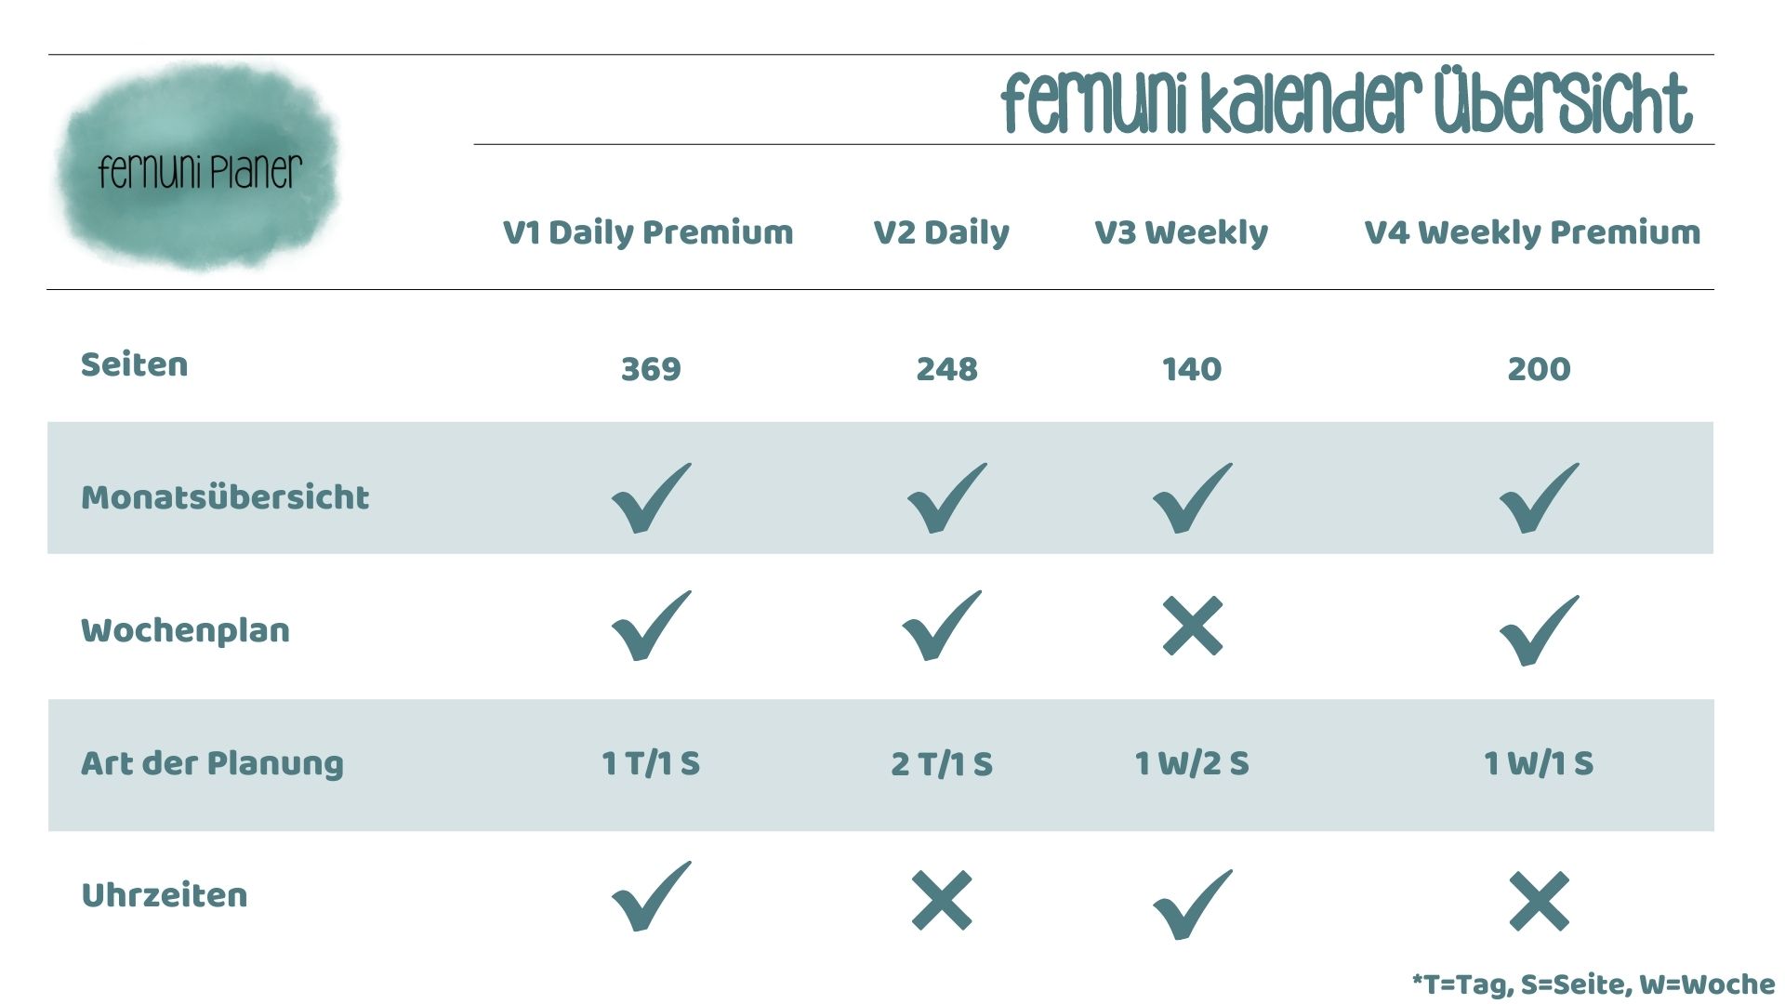Viewport: 1785px width, 1004px height.
Task: Click the Art der Planung row label
Action: (212, 763)
